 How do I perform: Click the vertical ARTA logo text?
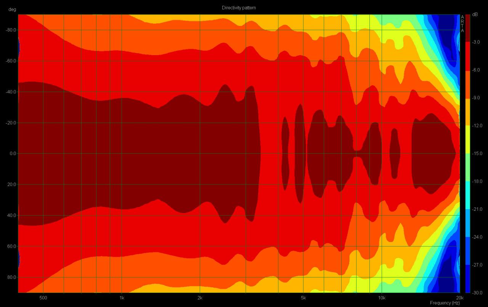coord(462,24)
